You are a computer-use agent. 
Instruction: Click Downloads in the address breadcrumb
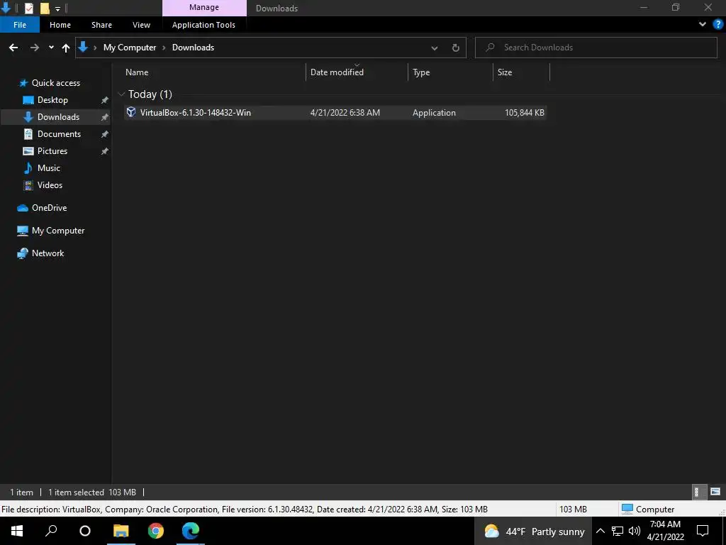coord(193,48)
